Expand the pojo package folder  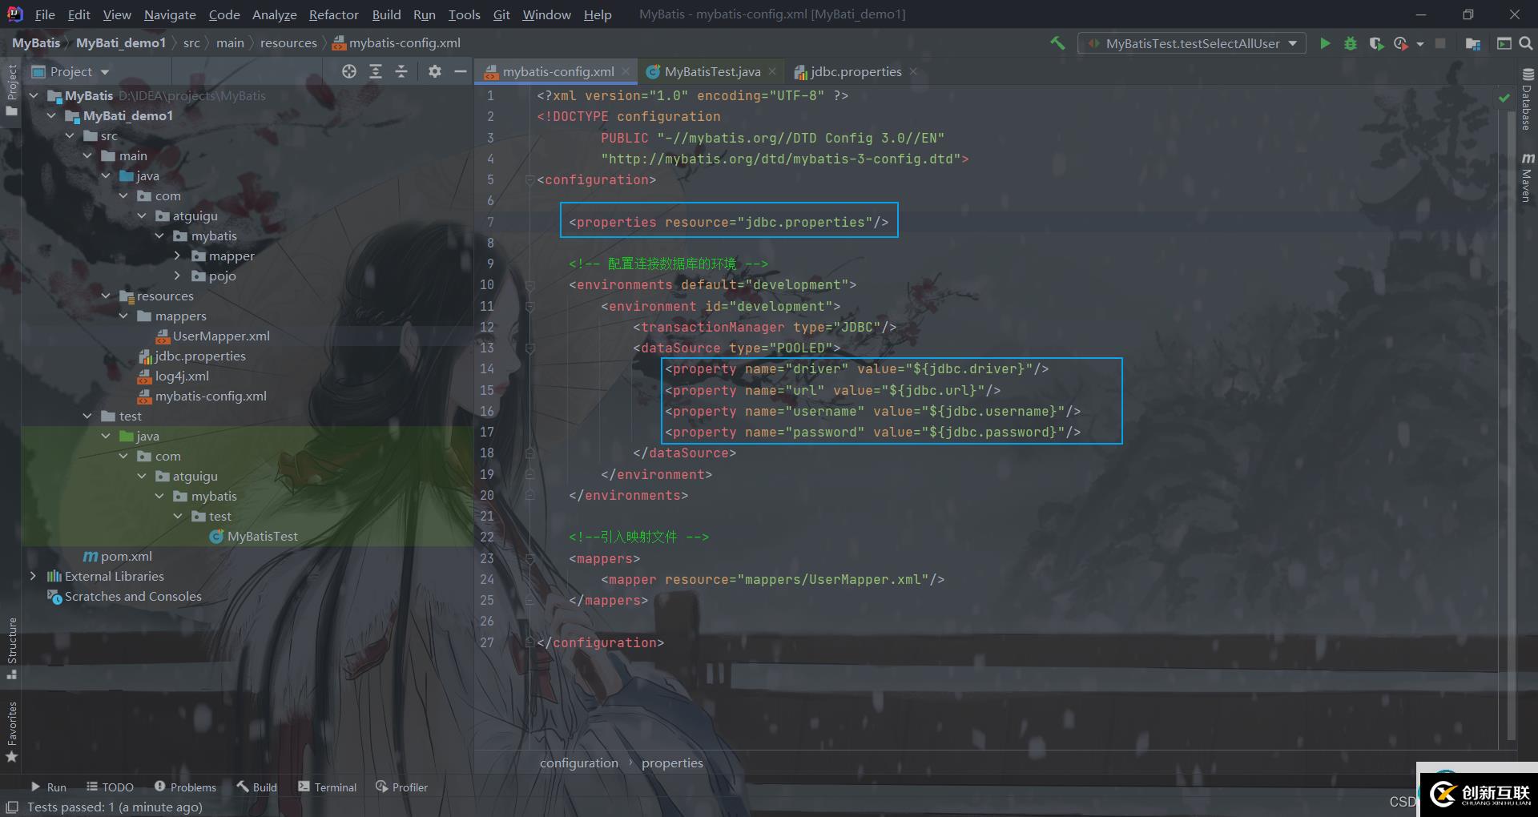point(177,276)
